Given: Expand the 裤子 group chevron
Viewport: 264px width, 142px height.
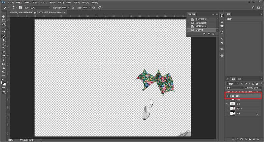Looking at the screenshot, I should click(x=230, y=96).
